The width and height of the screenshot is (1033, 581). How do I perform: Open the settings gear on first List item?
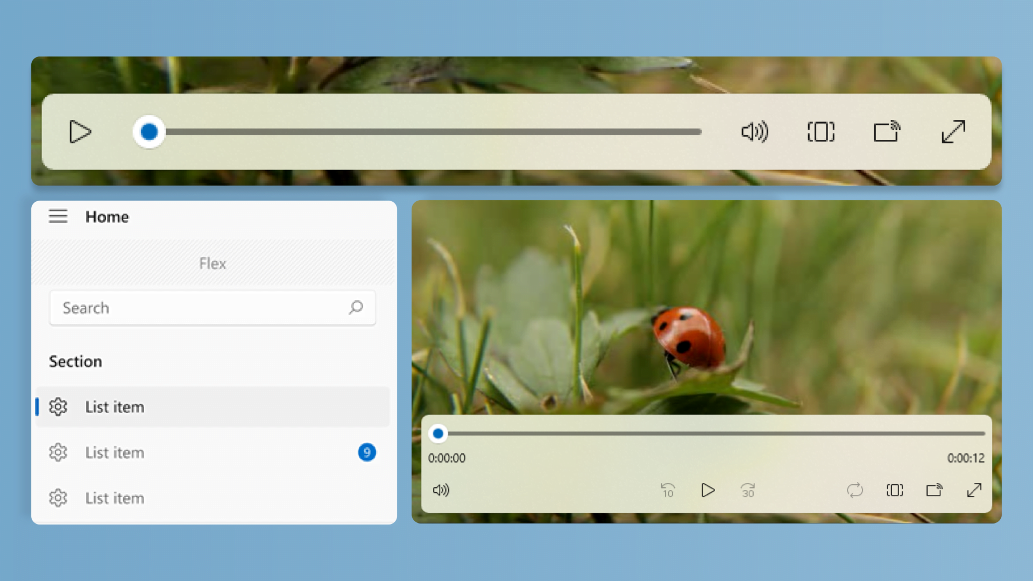pyautogui.click(x=58, y=407)
